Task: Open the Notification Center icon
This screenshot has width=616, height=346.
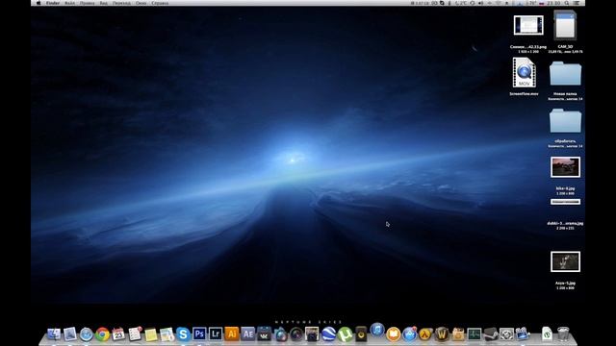Action: (577, 3)
